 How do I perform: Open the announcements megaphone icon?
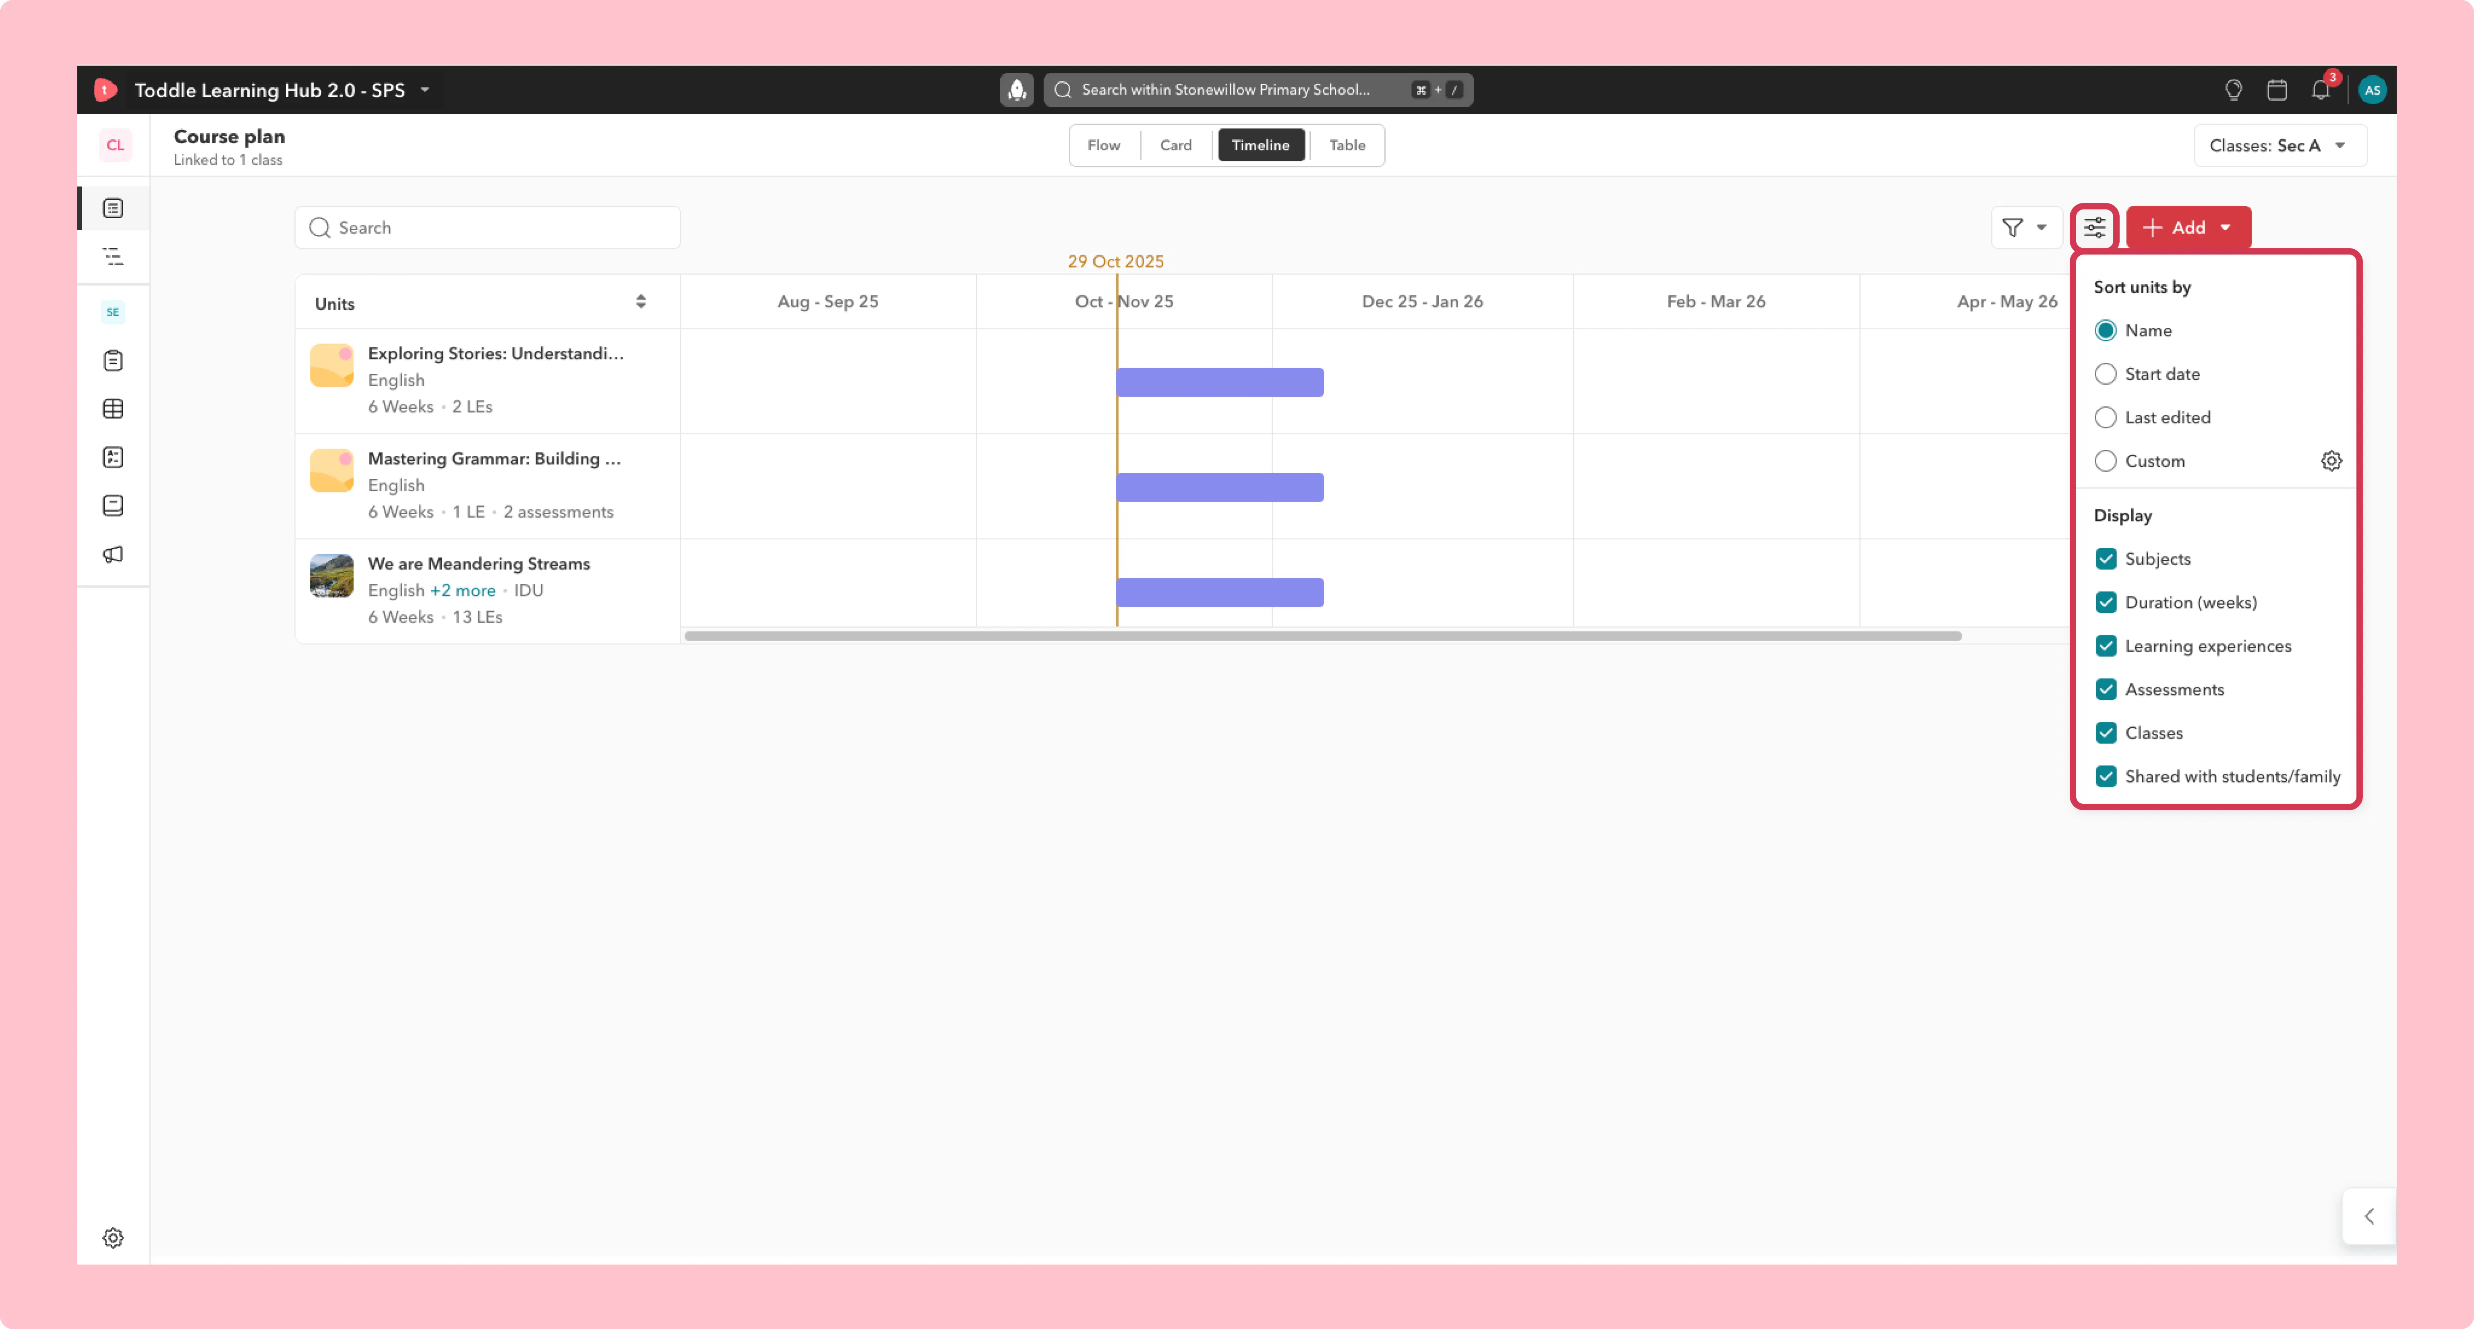[113, 554]
